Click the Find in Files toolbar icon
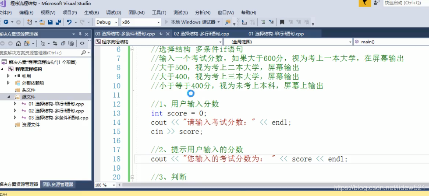Image resolution: width=429 pixels, height=196 pixels. (x=227, y=22)
